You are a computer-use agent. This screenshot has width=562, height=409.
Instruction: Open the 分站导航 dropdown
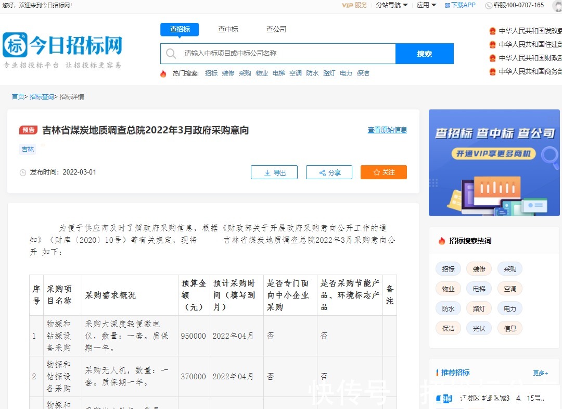(392, 5)
